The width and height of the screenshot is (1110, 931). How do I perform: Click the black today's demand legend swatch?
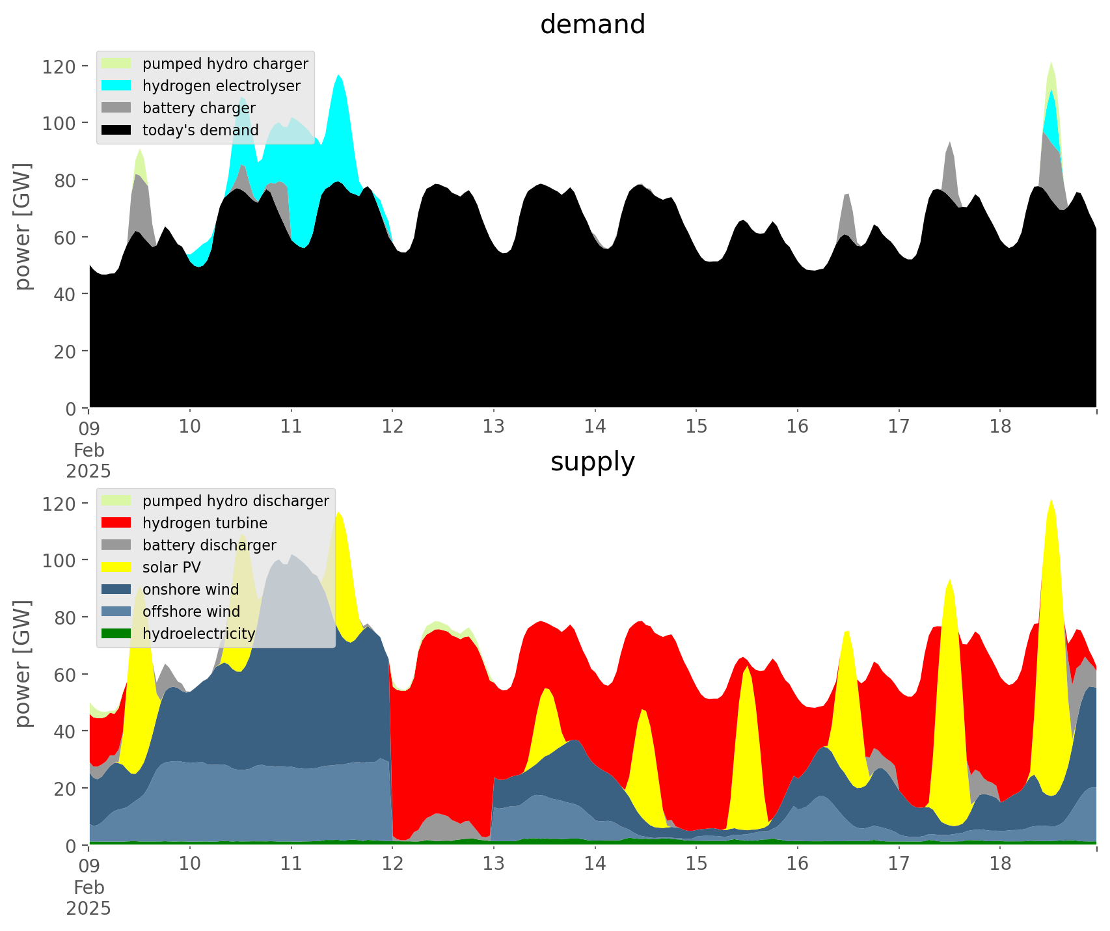(117, 130)
